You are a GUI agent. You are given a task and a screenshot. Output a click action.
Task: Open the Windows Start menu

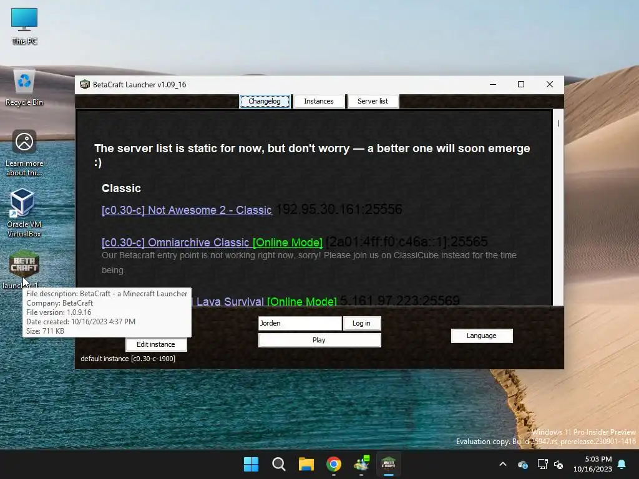pyautogui.click(x=251, y=464)
